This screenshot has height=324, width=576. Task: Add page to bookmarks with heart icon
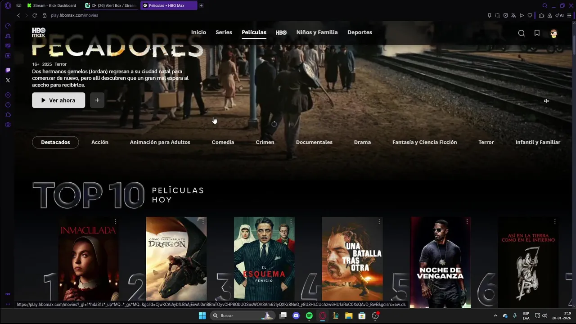point(530,15)
